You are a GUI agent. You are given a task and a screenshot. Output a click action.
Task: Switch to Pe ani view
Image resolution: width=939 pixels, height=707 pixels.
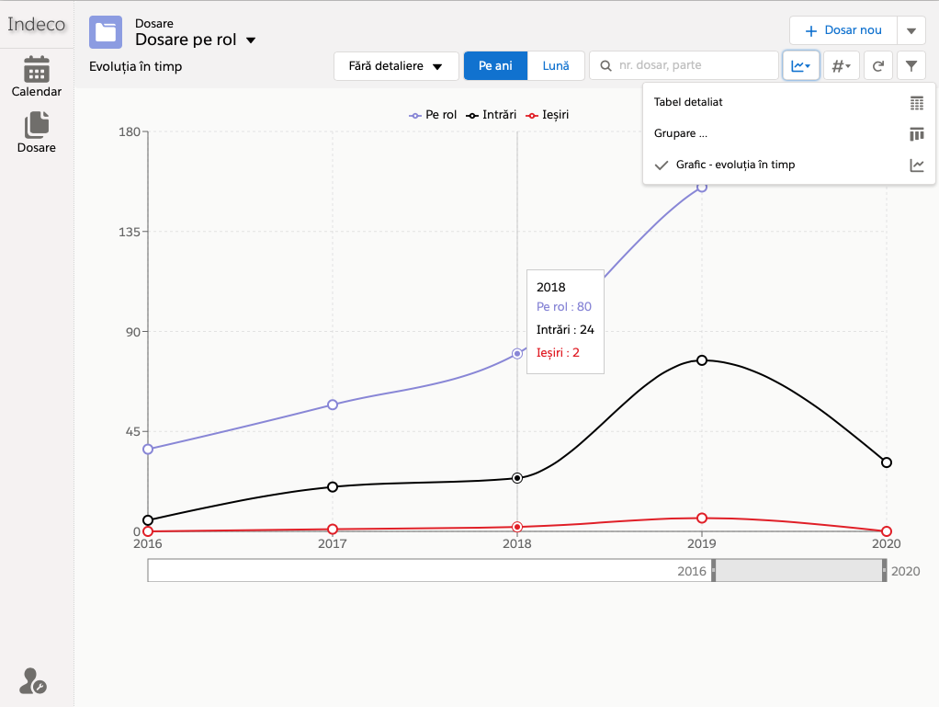[496, 66]
